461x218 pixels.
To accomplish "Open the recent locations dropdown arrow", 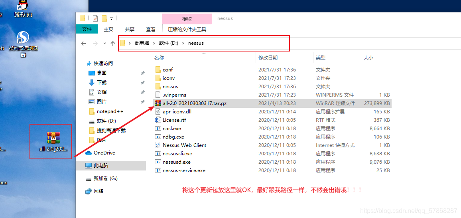I will (104, 43).
